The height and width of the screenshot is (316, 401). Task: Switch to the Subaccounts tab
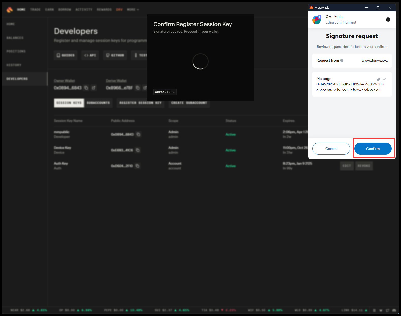point(98,103)
